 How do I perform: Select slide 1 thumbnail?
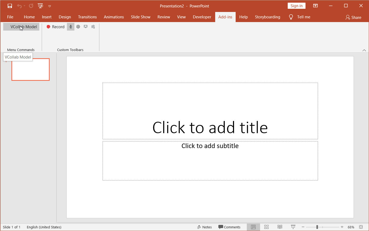coord(31,69)
